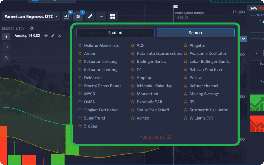Click the expiry flag timeline marker
This screenshot has width=264, height=165.
point(176,6)
